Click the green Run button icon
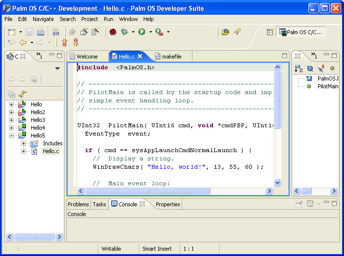This screenshot has height=256, width=344. click(x=142, y=32)
